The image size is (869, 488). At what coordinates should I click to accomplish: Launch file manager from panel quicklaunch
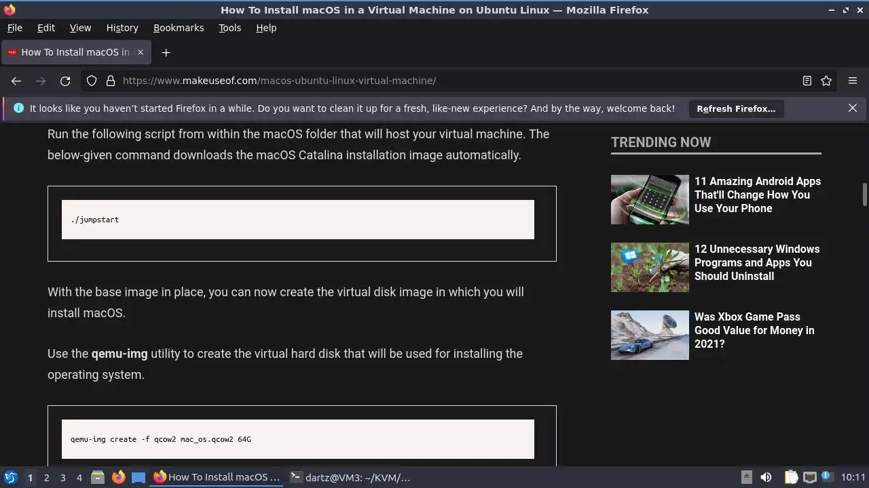tap(98, 477)
